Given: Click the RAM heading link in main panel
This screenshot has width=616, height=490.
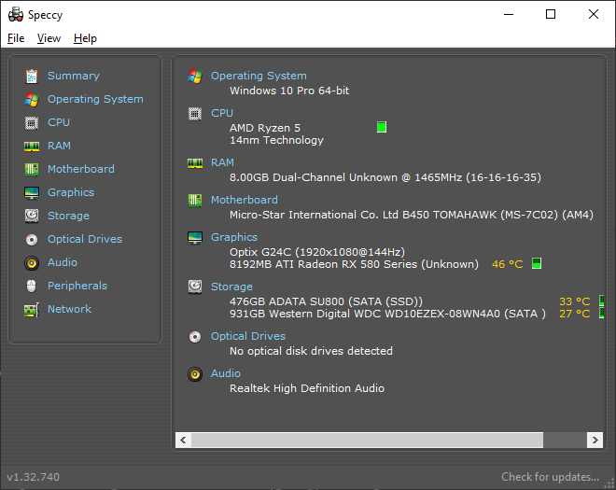Looking at the screenshot, I should pos(222,162).
